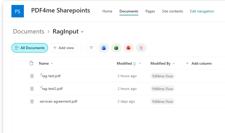Go to Documents in the breadcrumb
The width and height of the screenshot is (225, 133).
coord(29,31)
